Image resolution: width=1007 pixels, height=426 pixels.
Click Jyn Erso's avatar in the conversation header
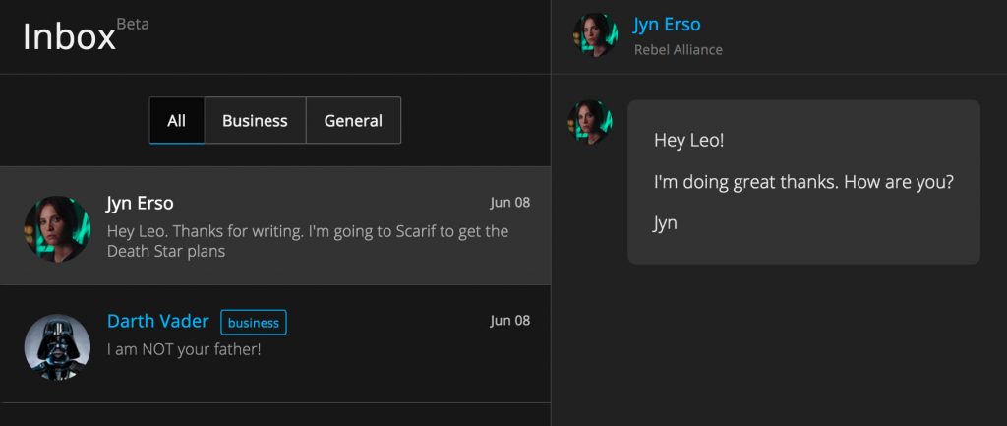click(595, 34)
